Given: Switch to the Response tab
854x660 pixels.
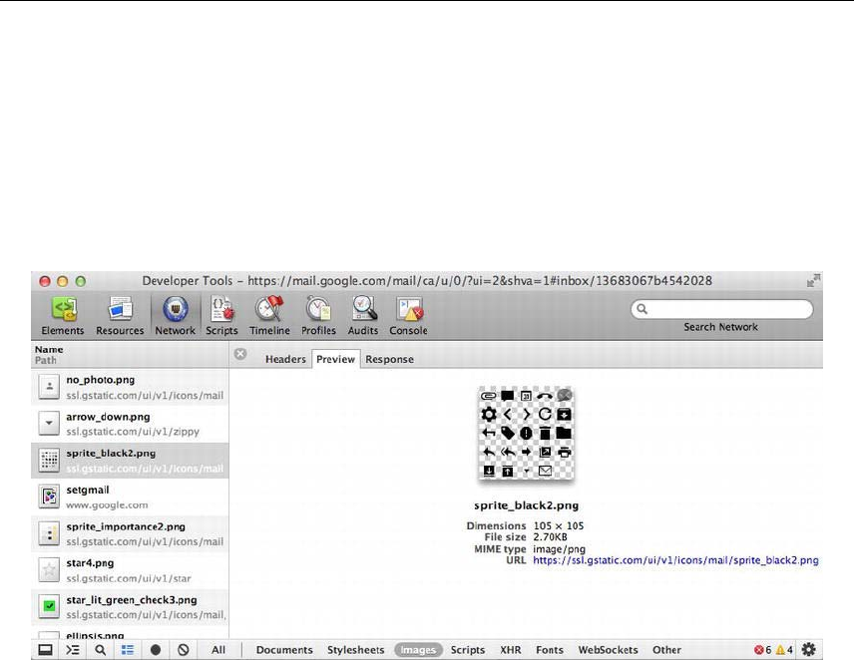Looking at the screenshot, I should 389,359.
